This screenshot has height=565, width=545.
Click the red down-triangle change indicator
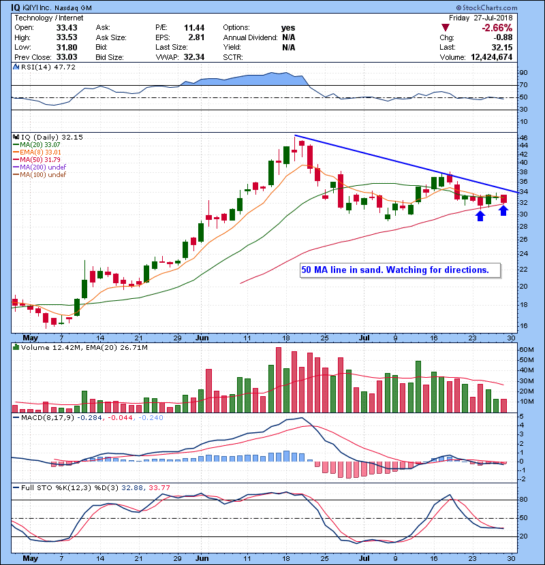[x=446, y=28]
